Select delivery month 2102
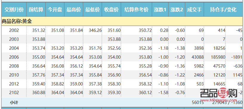Screen dimensions: 244x109 (14, 93)
